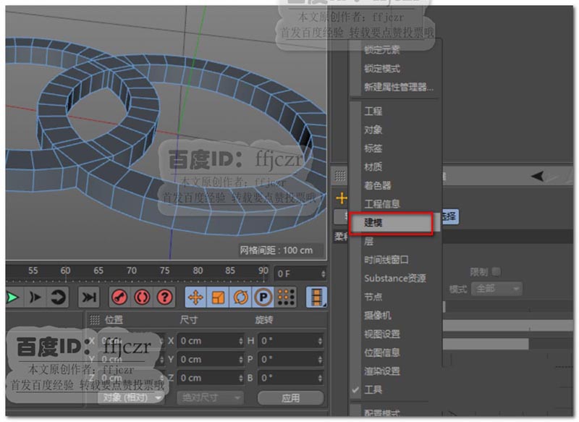Image resolution: width=579 pixels, height=422 pixels.
Task: Choose Substance资源 menu entry
Action: [x=395, y=279]
